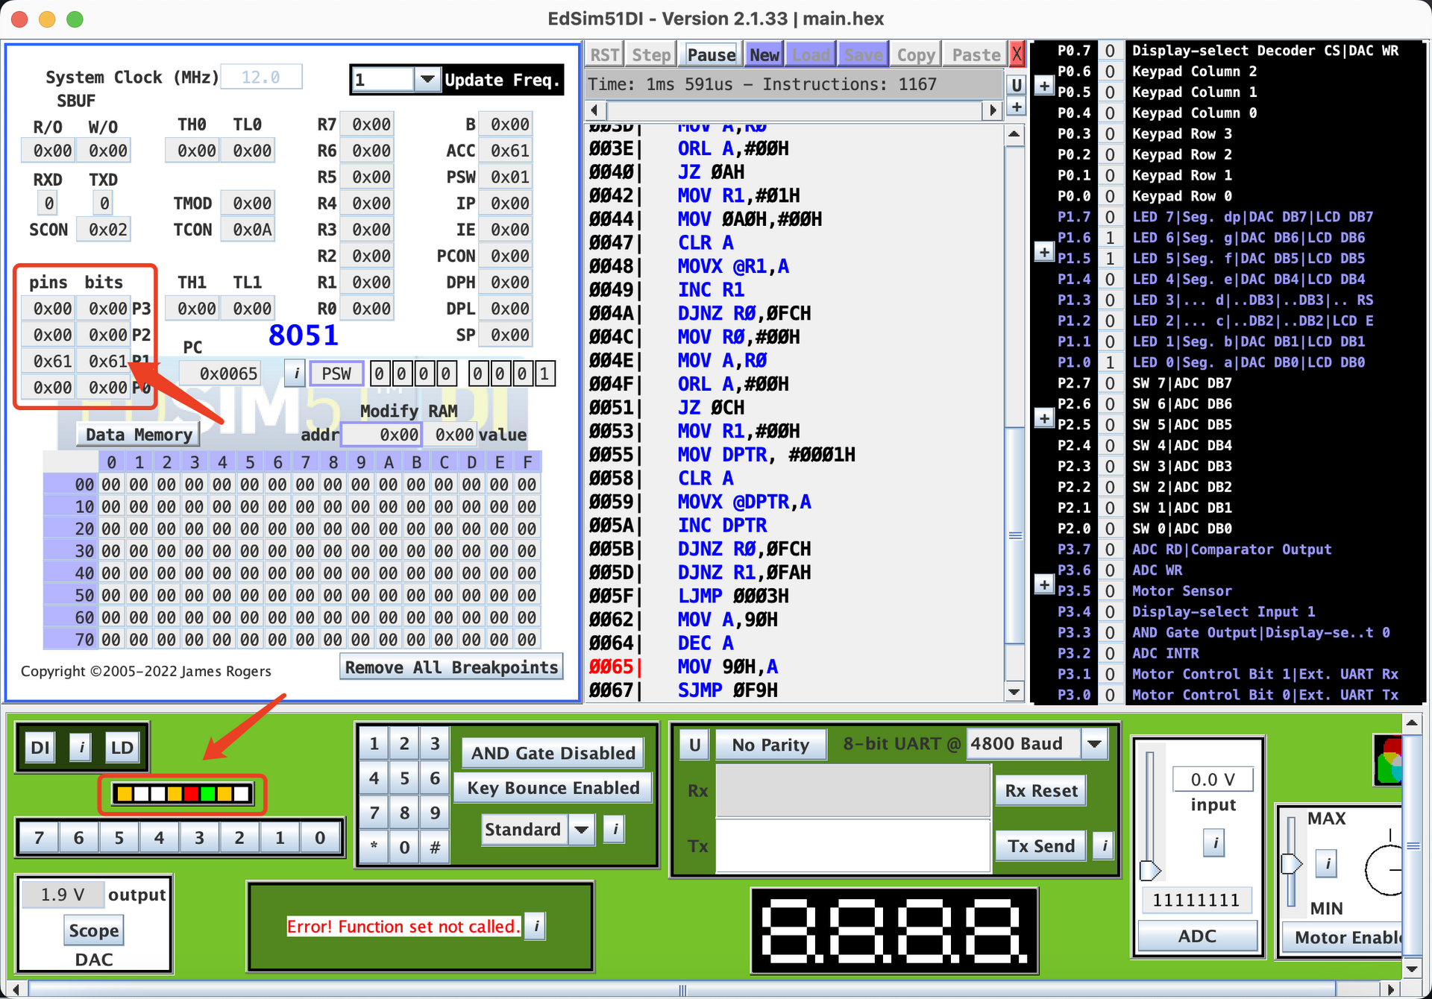Toggle switch bank button 7
This screenshot has height=999, width=1432.
point(39,837)
